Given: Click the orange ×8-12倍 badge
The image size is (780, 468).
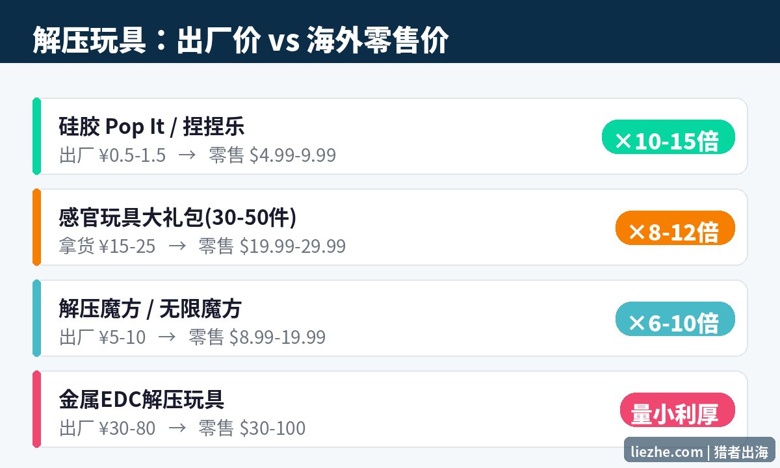Looking at the screenshot, I should coord(675,228).
